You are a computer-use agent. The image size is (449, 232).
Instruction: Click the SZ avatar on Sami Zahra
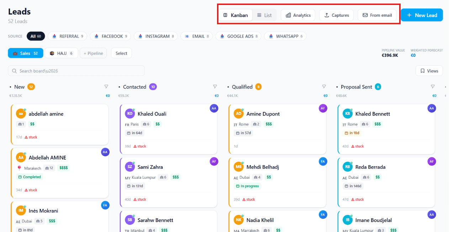tap(130, 167)
